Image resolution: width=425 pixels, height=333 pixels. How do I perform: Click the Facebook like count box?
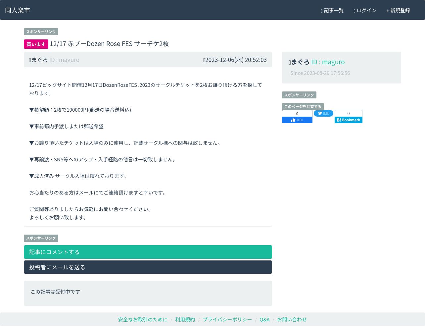(x=297, y=113)
